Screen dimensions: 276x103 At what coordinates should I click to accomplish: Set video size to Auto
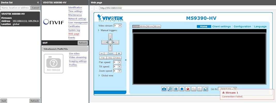pyautogui.click(x=136, y=27)
